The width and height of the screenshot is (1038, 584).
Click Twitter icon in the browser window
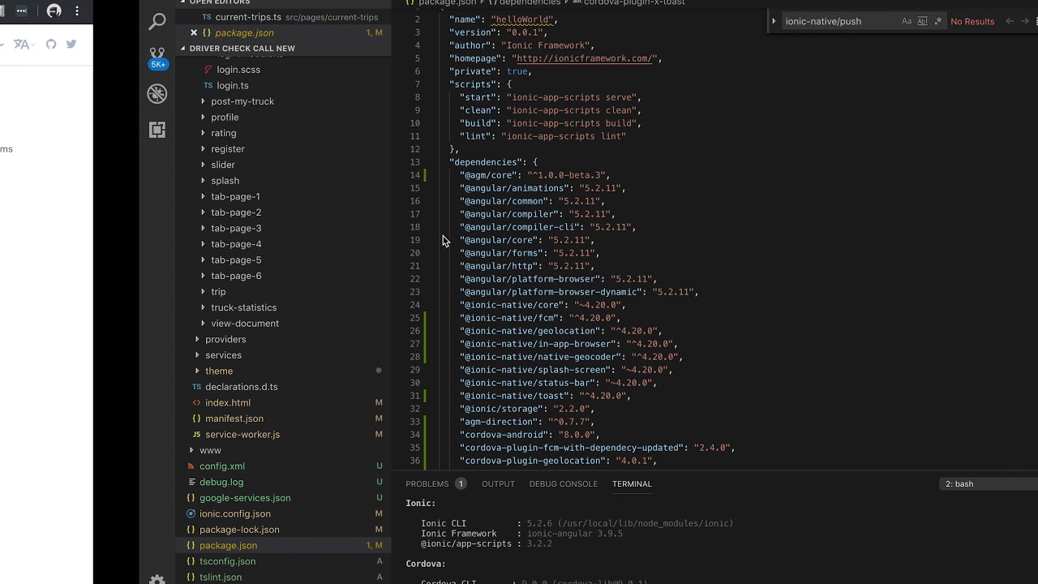pyautogui.click(x=71, y=44)
